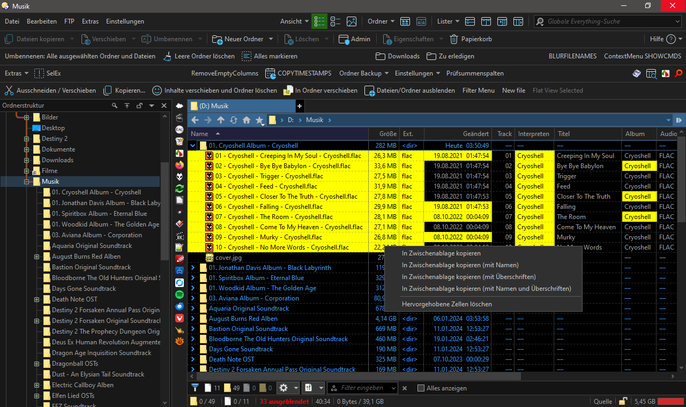Toggle the files count filter showing 11
This screenshot has width=686, height=407.
pos(212,388)
